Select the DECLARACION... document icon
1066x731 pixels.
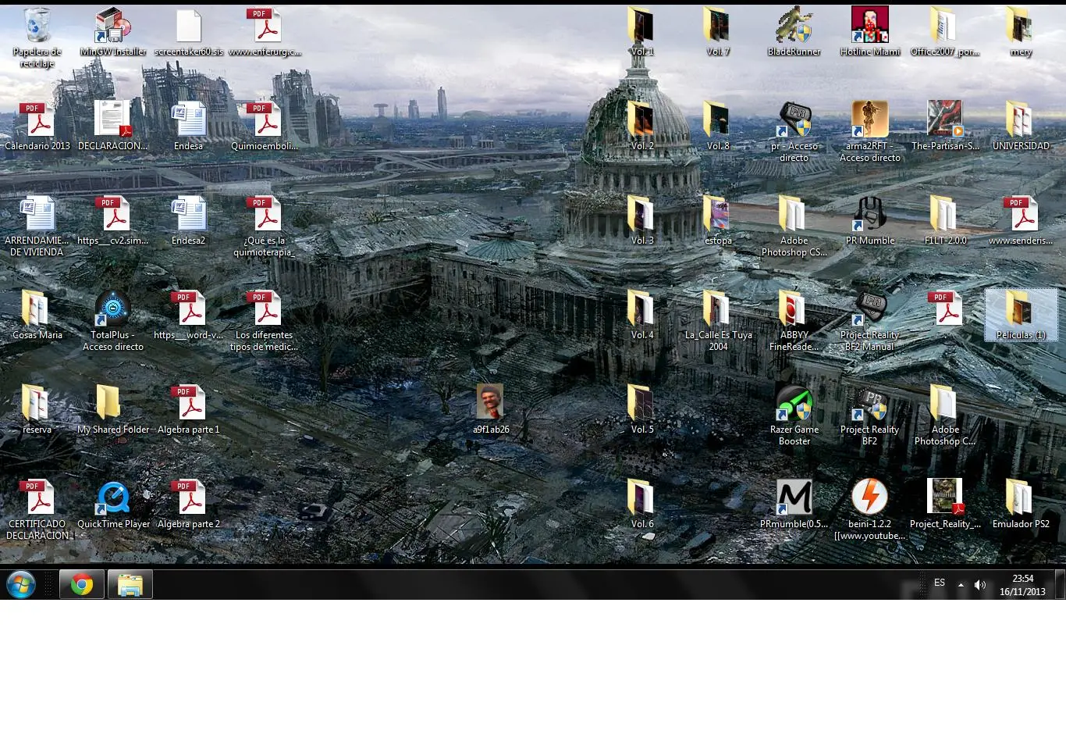(x=113, y=127)
